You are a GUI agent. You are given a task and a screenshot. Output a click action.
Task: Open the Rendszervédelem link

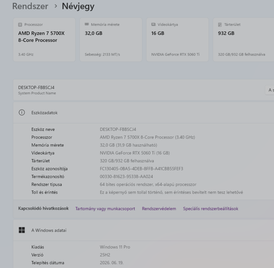pyautogui.click(x=159, y=209)
